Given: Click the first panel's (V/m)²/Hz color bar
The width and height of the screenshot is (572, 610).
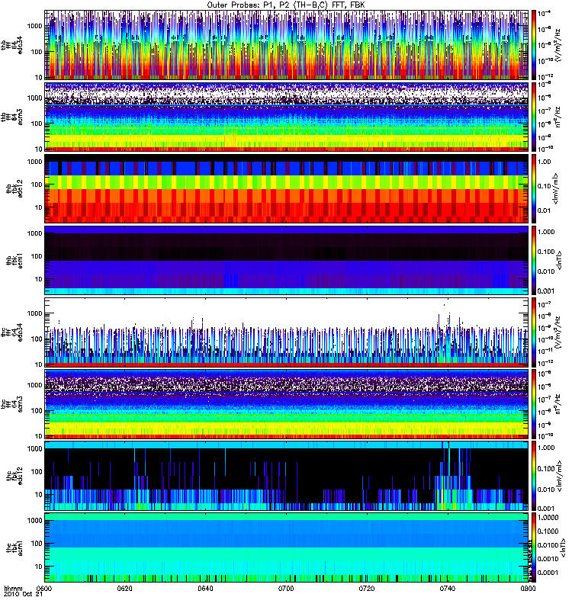Looking at the screenshot, I should [x=534, y=45].
